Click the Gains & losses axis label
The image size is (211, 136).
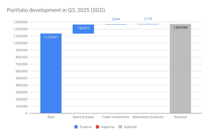pyautogui.click(x=83, y=117)
